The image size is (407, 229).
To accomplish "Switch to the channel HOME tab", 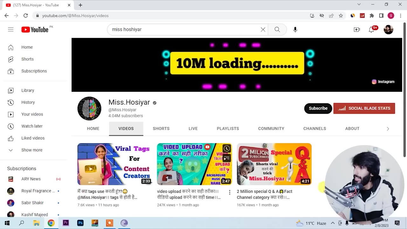I will (93, 128).
